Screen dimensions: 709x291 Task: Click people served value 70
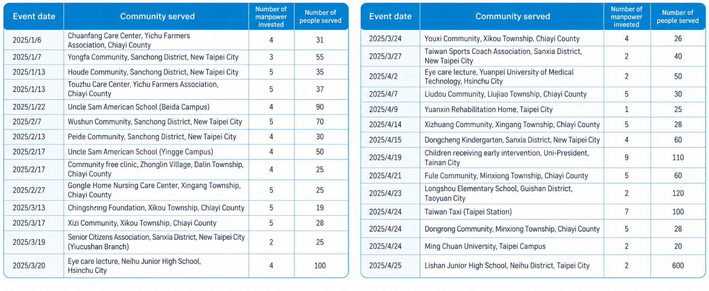tap(320, 122)
